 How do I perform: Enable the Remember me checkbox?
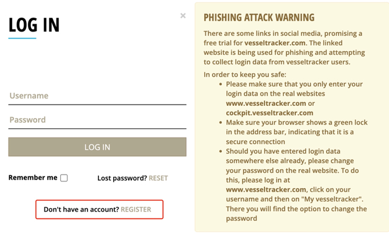[64, 178]
